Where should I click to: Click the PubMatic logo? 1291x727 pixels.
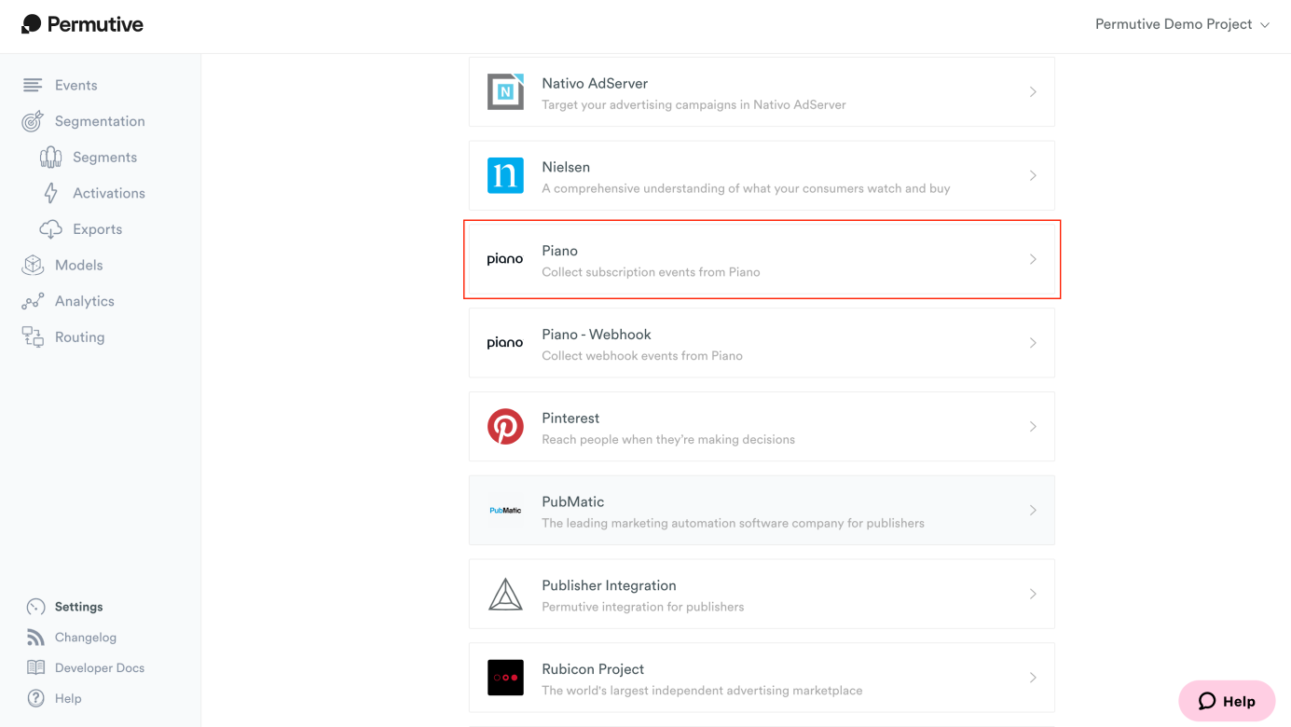505,510
